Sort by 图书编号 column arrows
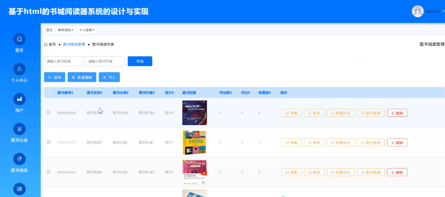445x197 pixels. 72,93
